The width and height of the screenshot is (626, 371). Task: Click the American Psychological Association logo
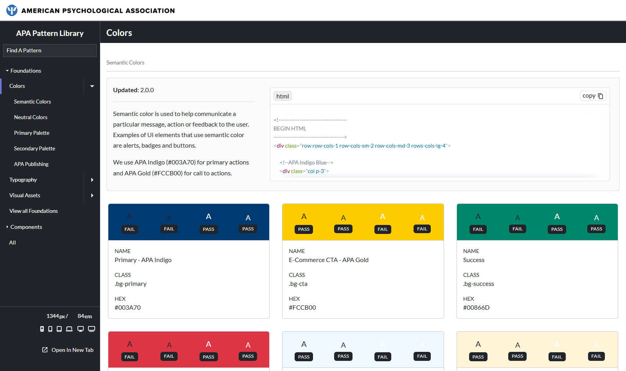pyautogui.click(x=90, y=11)
